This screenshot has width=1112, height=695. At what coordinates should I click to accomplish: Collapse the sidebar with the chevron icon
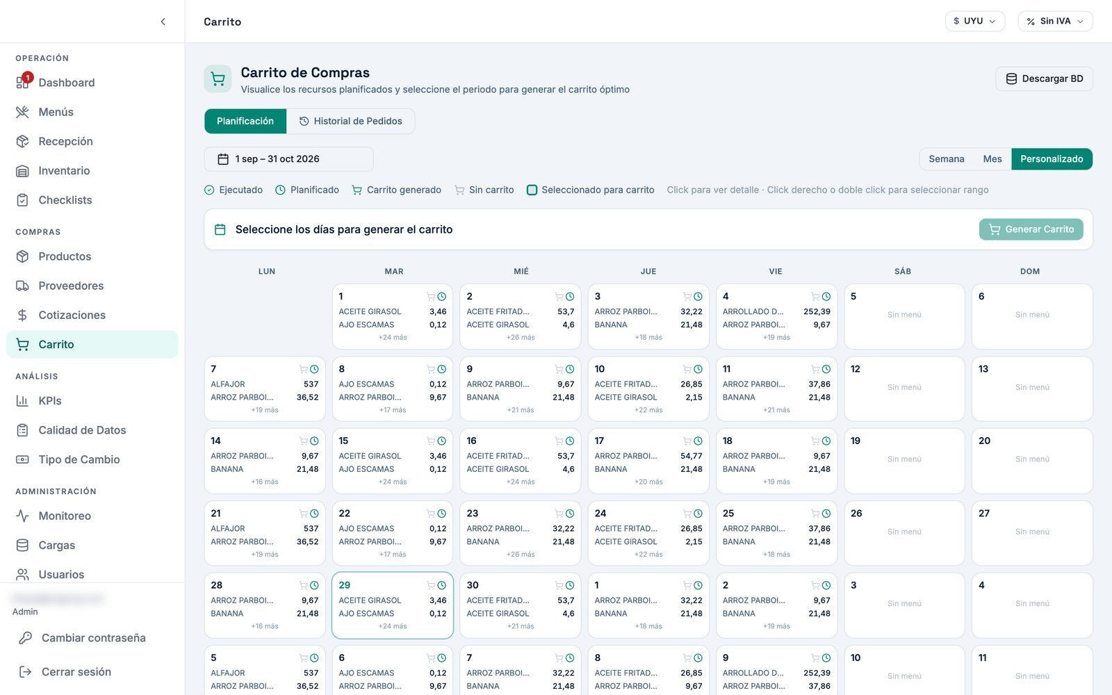click(163, 22)
